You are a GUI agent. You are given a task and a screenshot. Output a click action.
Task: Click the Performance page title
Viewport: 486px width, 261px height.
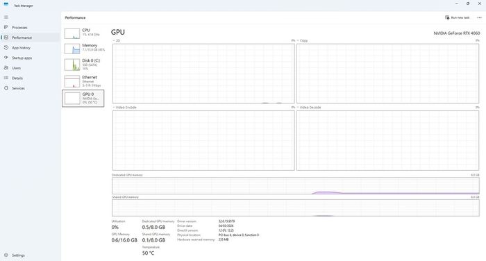coord(75,17)
